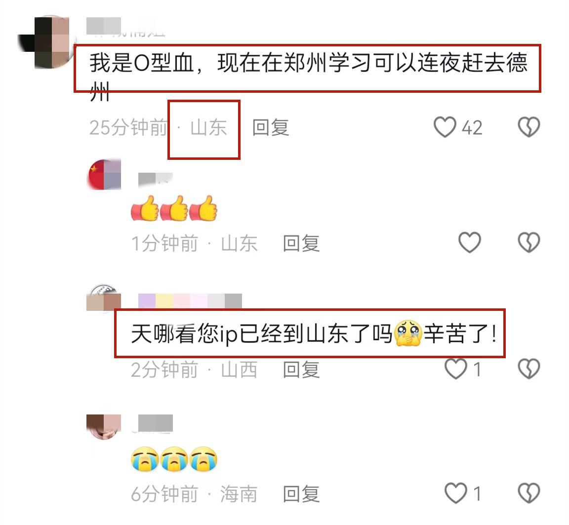Open avatar of the 山西 commenter
This screenshot has height=525, width=569.
[x=104, y=298]
